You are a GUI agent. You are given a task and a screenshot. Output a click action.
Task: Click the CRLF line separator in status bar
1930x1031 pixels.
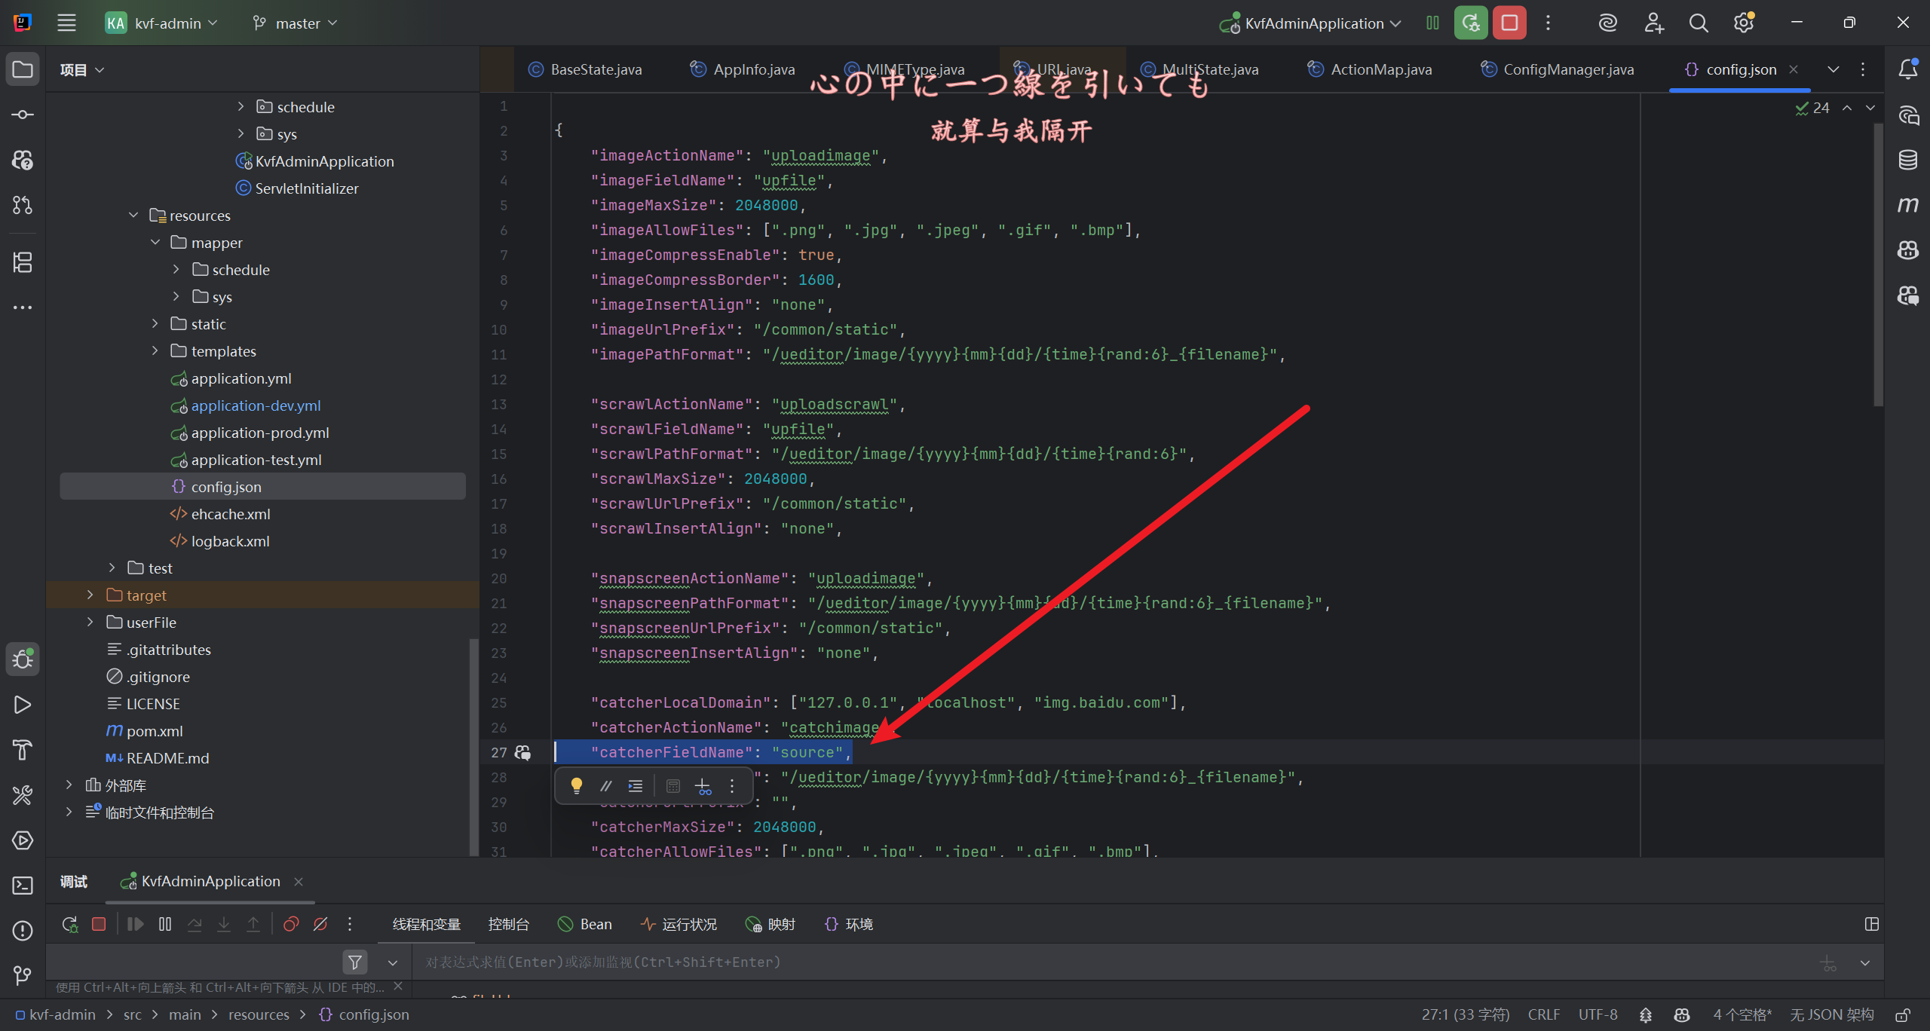[x=1544, y=1015]
